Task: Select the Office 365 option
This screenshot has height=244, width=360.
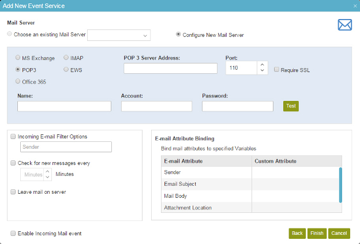Action: point(18,81)
